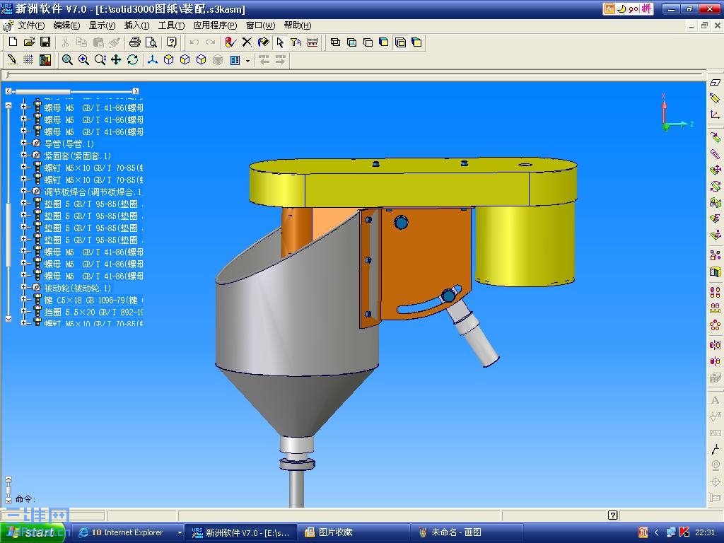Open the 插入(I) menu
The image size is (724, 543).
(x=136, y=25)
